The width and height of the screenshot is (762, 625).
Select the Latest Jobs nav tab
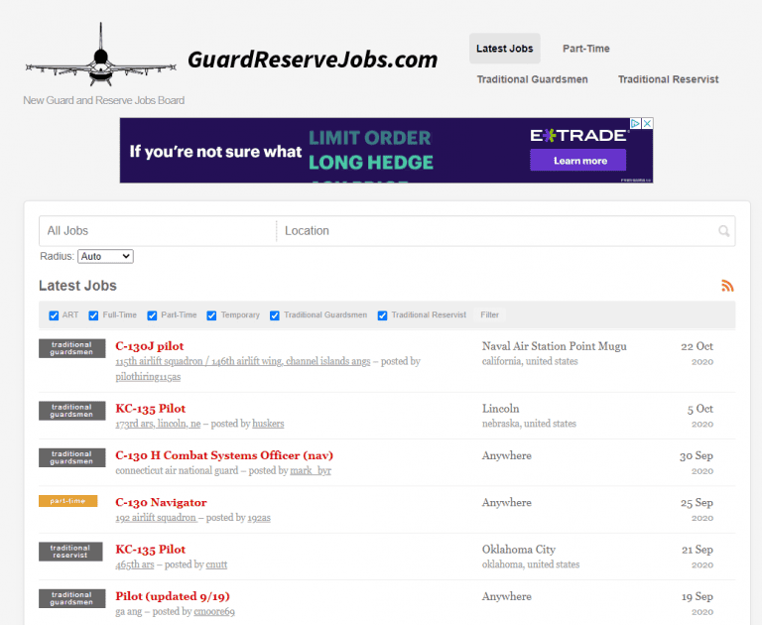(504, 49)
